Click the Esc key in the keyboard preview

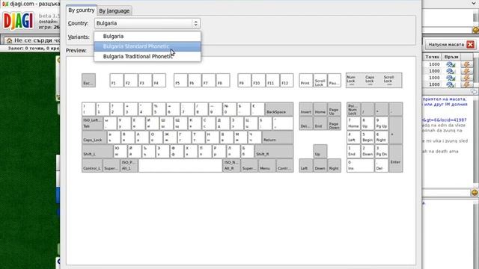point(88,80)
